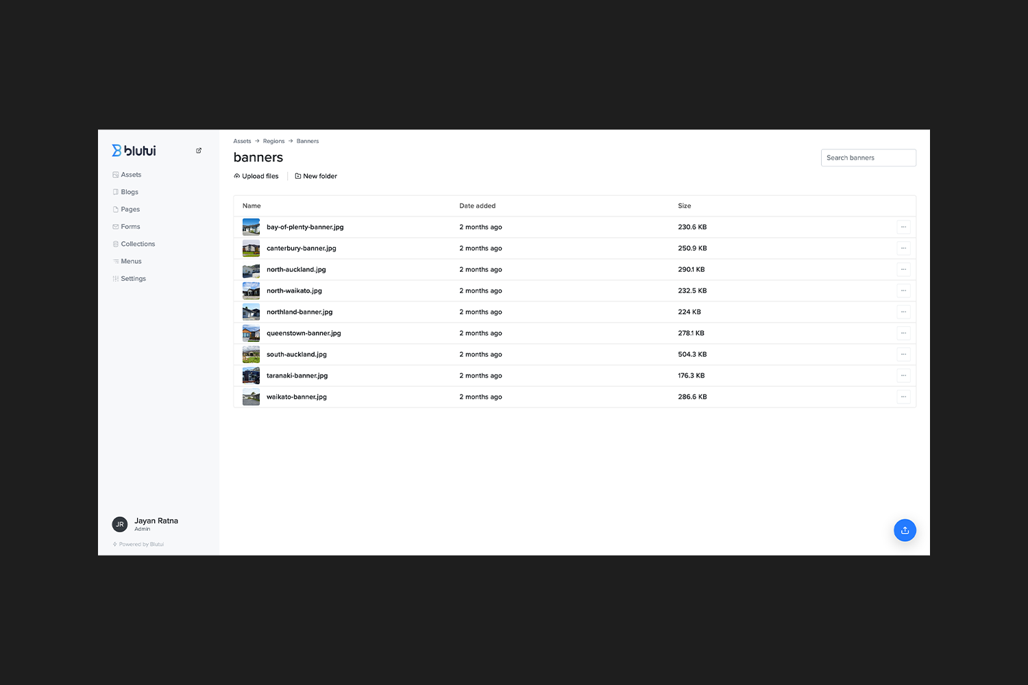
Task: Click the 286.6 KB size value
Action: tap(692, 397)
